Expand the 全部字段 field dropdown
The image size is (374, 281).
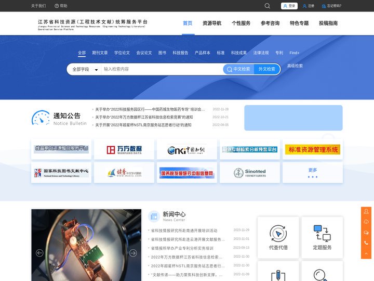tap(85, 69)
